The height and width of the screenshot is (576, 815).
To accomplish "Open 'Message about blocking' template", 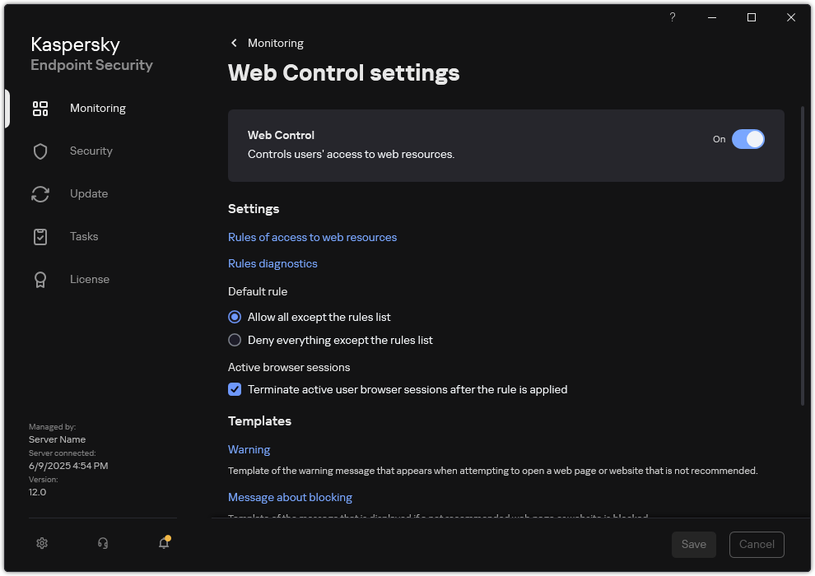I will point(290,497).
